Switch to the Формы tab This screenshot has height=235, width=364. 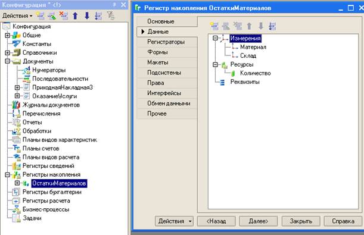click(x=167, y=52)
